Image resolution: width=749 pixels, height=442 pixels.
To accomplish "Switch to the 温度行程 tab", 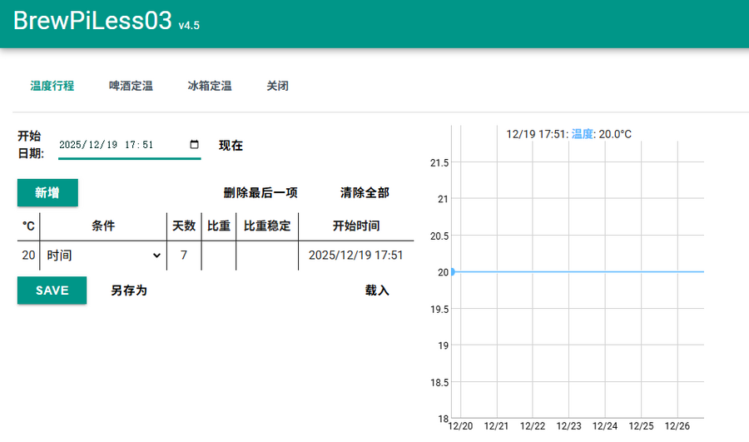I will (52, 86).
